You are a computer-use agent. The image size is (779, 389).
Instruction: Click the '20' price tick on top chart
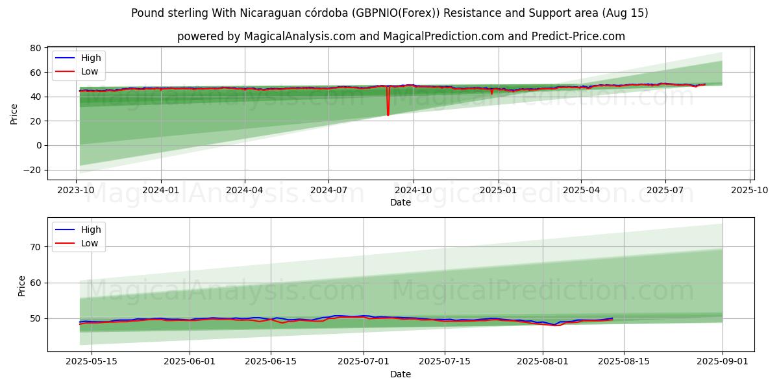36,121
